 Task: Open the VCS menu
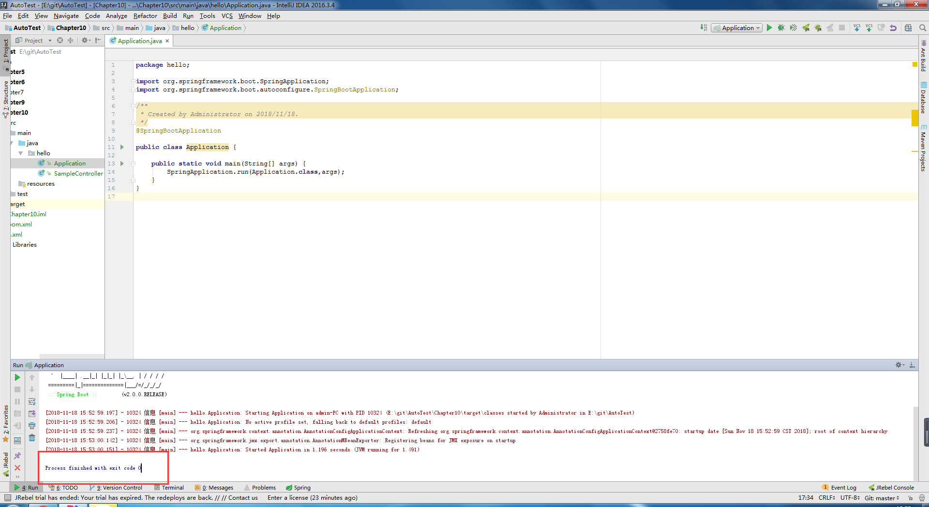pyautogui.click(x=227, y=16)
